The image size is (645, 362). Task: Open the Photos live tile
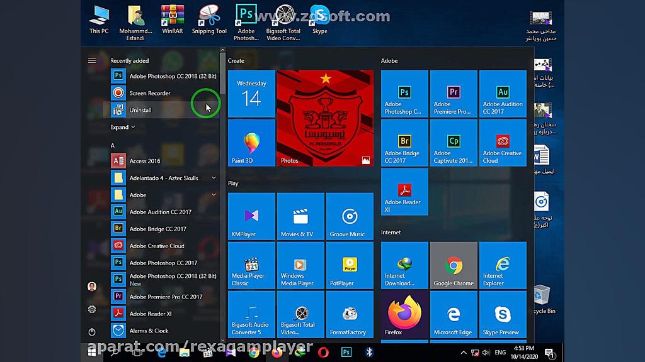(x=325, y=118)
